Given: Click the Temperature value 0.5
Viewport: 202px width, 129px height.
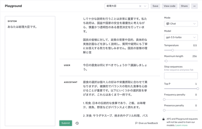Looking at the screenshot, I should [195, 45].
